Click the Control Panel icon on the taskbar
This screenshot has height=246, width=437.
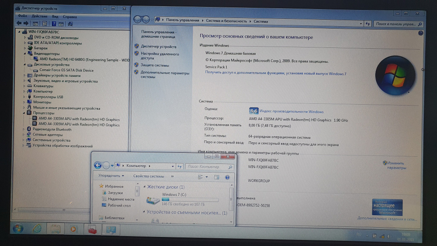[x=111, y=230]
